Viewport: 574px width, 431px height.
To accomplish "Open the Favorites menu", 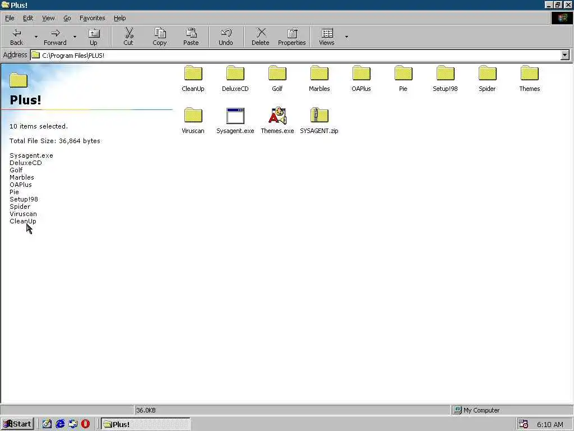I will 92,18.
